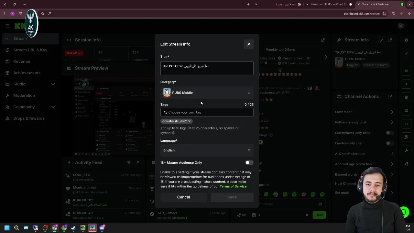Image resolution: width=414 pixels, height=233 pixels.
Task: Open Discord from the taskbar
Action: click(102, 228)
